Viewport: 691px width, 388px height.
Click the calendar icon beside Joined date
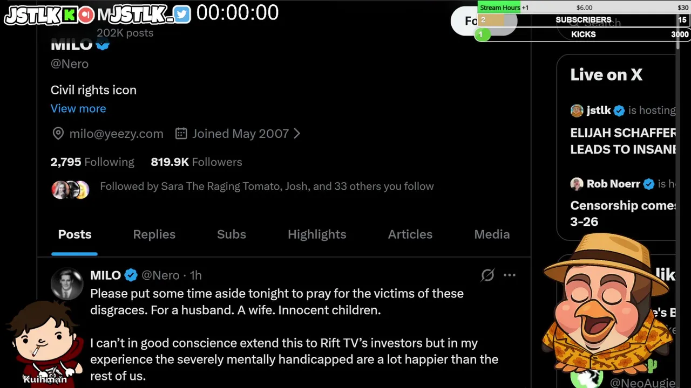point(181,134)
